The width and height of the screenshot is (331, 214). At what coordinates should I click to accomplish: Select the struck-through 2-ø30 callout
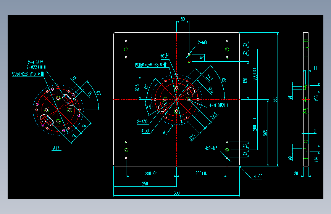142,121
